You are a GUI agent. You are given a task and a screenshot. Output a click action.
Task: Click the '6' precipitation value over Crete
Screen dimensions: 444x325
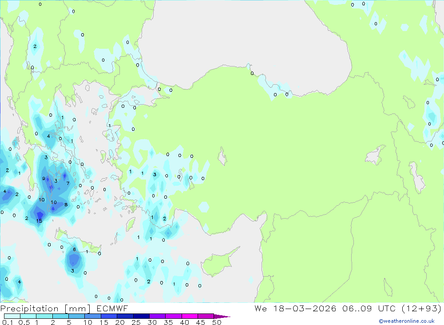point(74,250)
